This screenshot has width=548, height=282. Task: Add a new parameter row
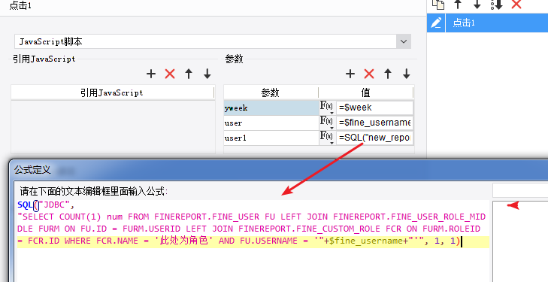[350, 74]
